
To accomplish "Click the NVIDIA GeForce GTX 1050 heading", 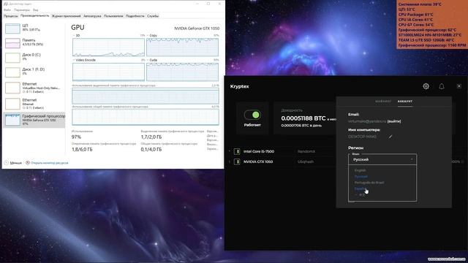I will [x=197, y=28].
